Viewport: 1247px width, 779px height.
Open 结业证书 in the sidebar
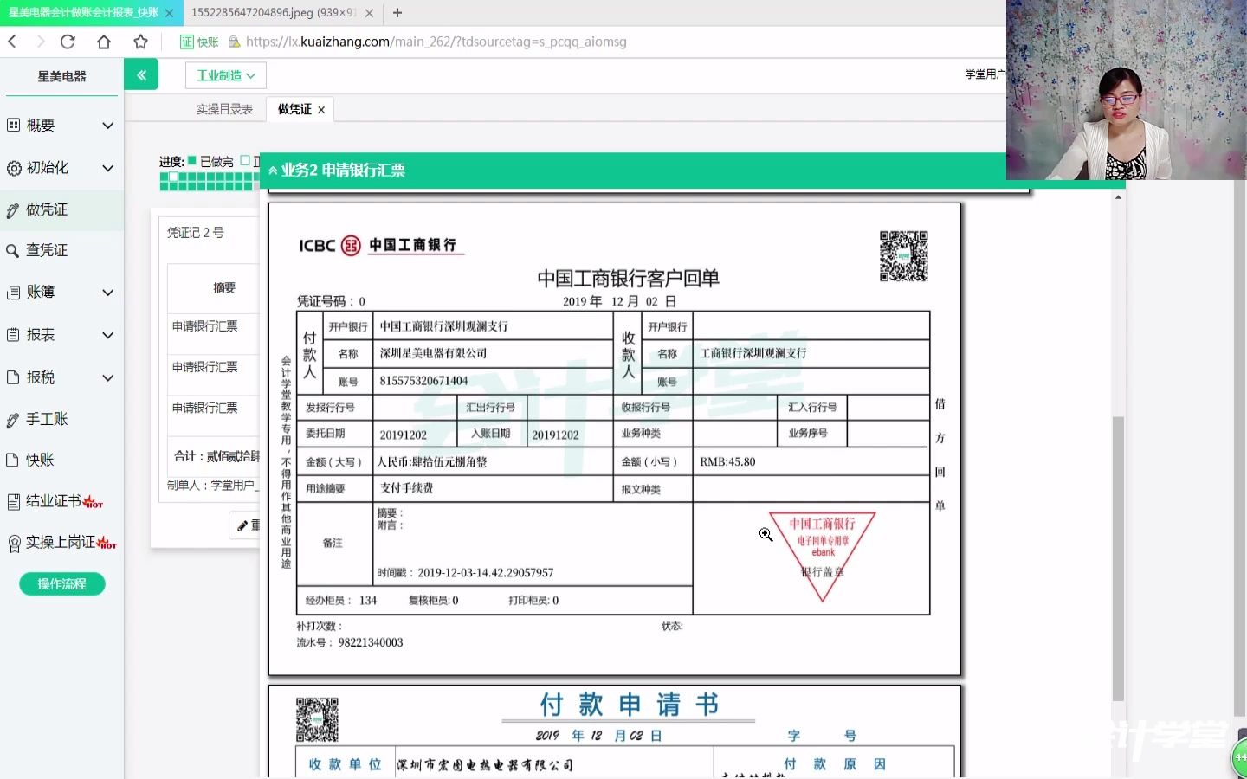pyautogui.click(x=54, y=501)
